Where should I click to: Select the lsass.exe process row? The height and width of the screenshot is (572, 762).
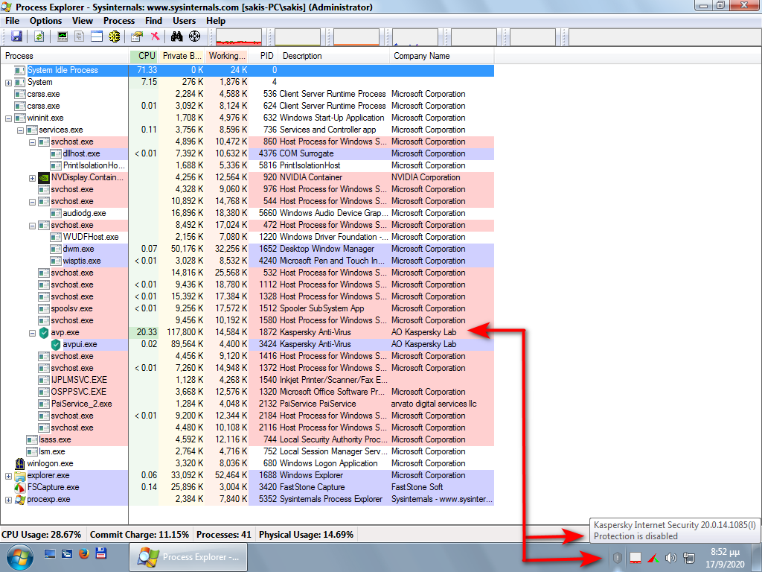coord(247,439)
